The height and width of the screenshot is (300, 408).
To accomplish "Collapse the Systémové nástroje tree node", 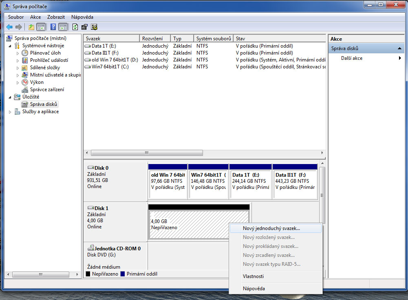I will pyautogui.click(x=10, y=46).
